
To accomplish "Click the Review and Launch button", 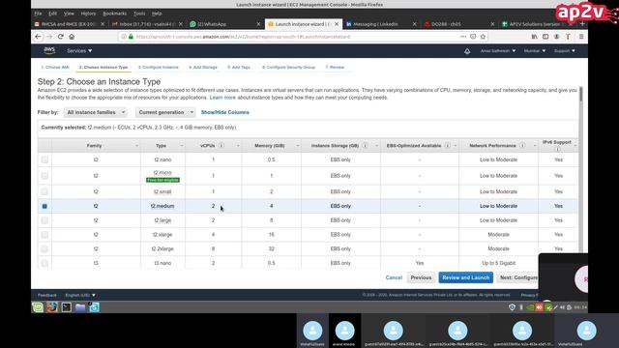I will (x=466, y=277).
